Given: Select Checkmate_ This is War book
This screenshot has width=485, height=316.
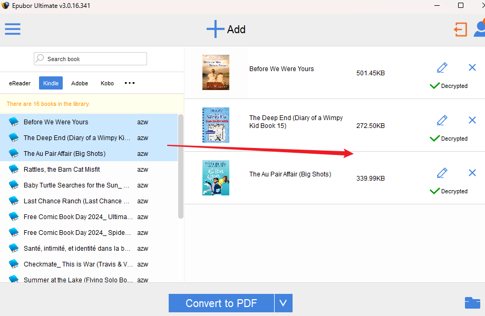Looking at the screenshot, I should click(x=89, y=264).
